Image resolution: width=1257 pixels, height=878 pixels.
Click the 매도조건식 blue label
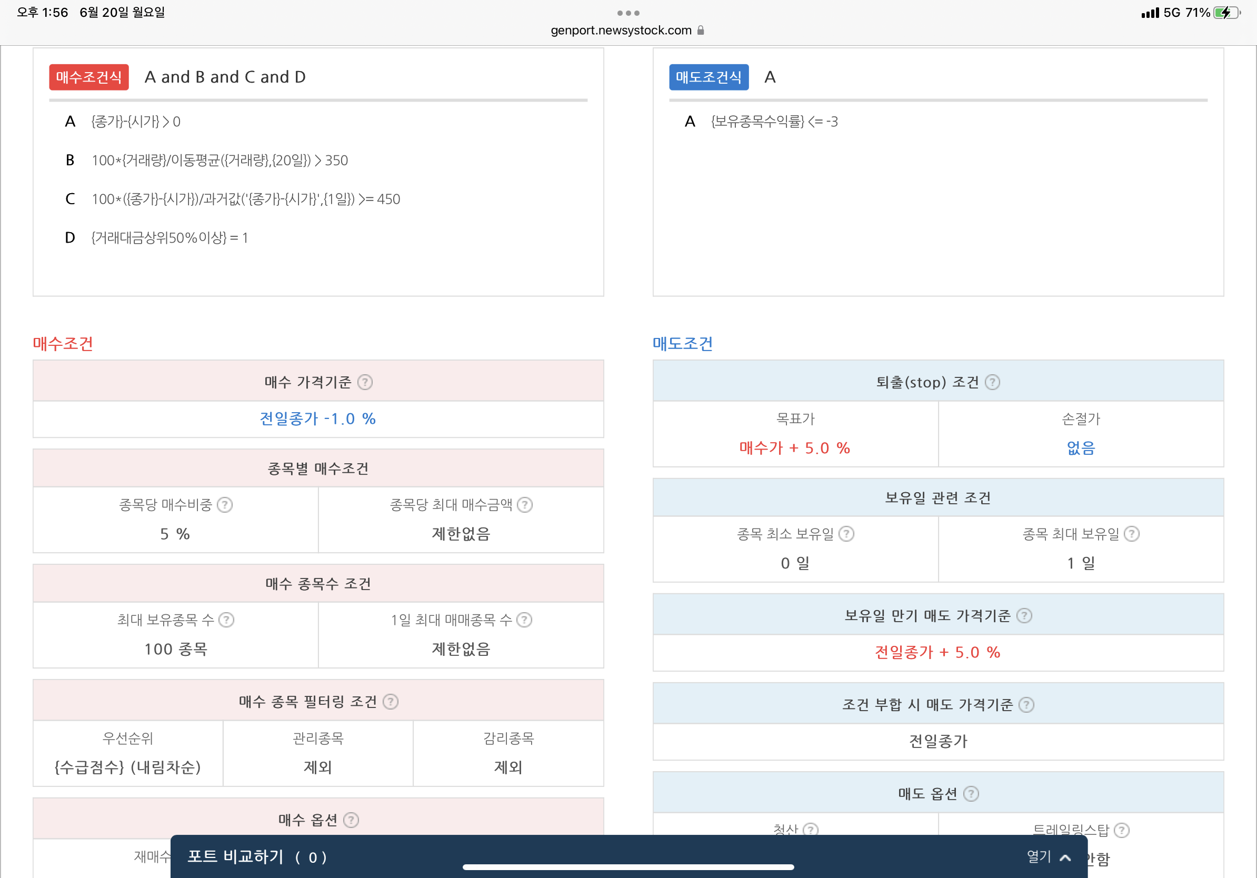point(709,77)
